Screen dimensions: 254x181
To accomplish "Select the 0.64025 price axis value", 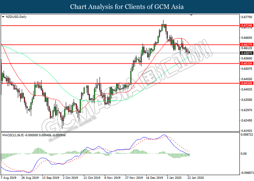I will click(247, 89).
